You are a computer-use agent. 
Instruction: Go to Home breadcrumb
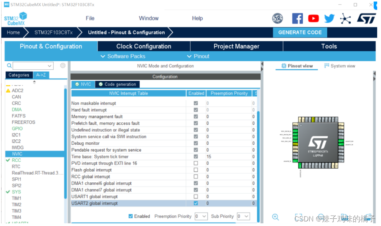click(x=13, y=33)
